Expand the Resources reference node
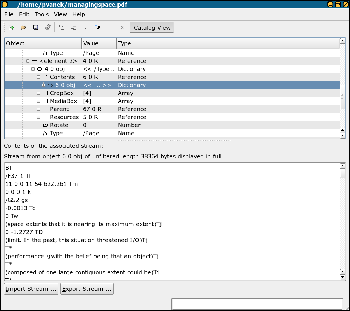This screenshot has width=350, height=311. (x=38, y=117)
